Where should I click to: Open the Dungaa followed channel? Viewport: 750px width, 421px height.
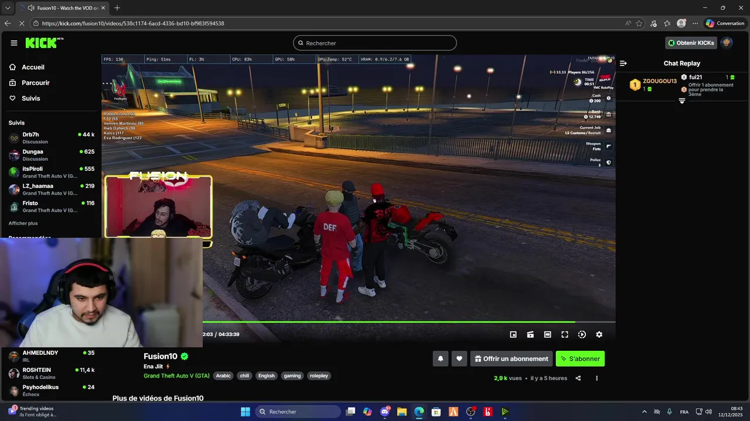(52, 155)
